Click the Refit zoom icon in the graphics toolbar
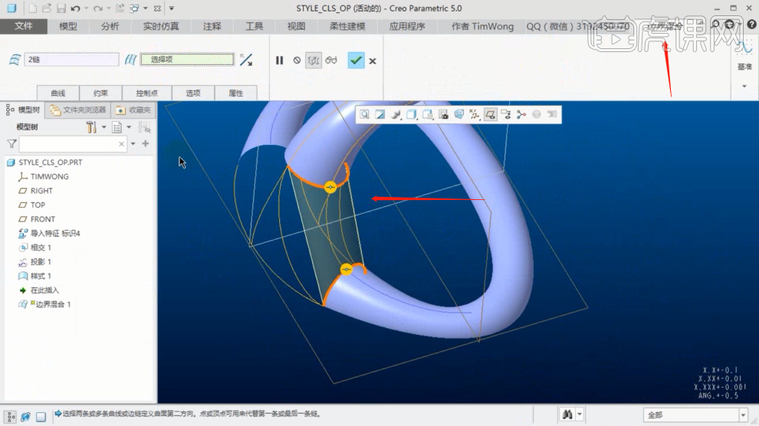The height and width of the screenshot is (426, 759). point(366,115)
